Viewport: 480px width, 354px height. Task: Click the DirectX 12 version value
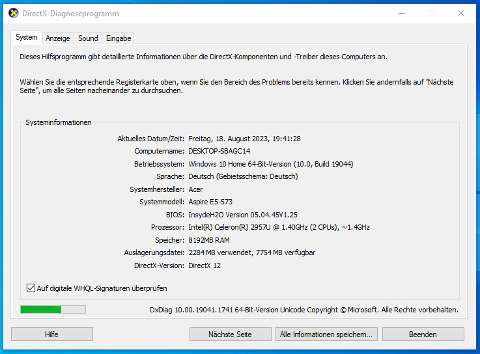click(x=205, y=265)
